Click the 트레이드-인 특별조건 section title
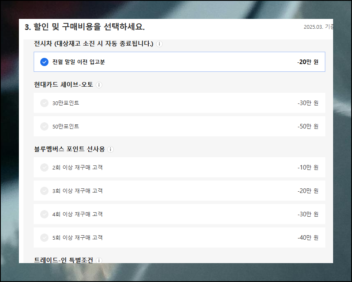The height and width of the screenshot is (282, 352). tap(64, 260)
